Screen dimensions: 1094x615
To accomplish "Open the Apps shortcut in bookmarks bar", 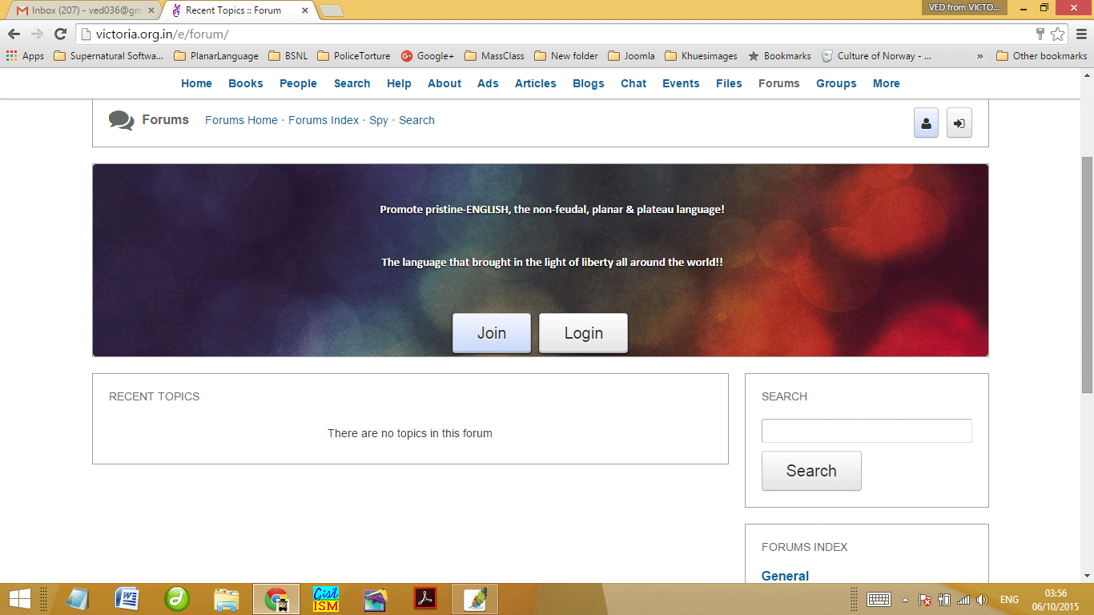I will pos(25,56).
